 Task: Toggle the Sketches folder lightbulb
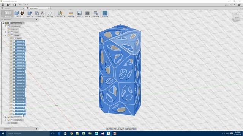click(x=9, y=117)
